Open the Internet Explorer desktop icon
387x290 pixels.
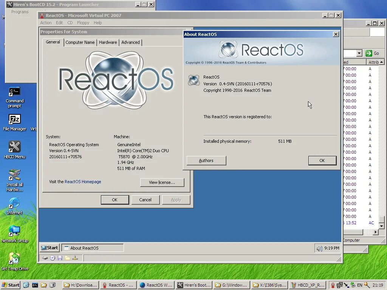(15, 206)
